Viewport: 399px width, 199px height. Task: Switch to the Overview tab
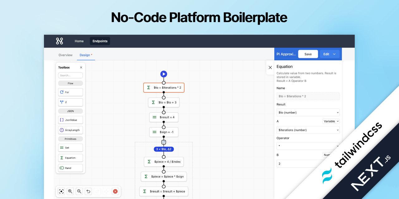[x=65, y=55]
